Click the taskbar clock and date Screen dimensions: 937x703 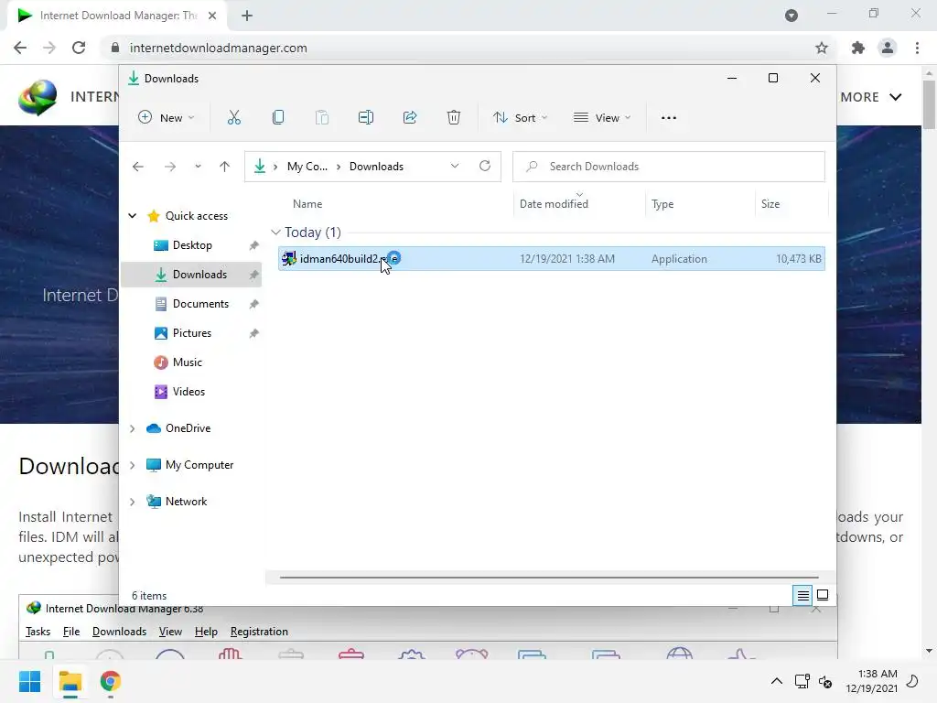871,681
